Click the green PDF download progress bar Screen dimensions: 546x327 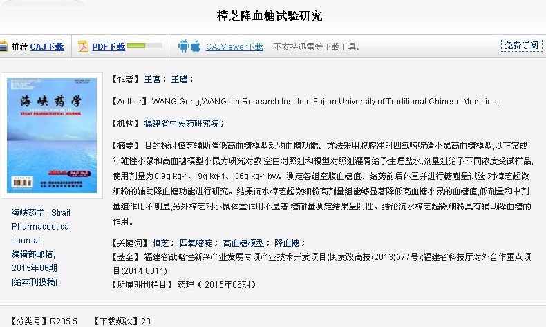pos(144,46)
